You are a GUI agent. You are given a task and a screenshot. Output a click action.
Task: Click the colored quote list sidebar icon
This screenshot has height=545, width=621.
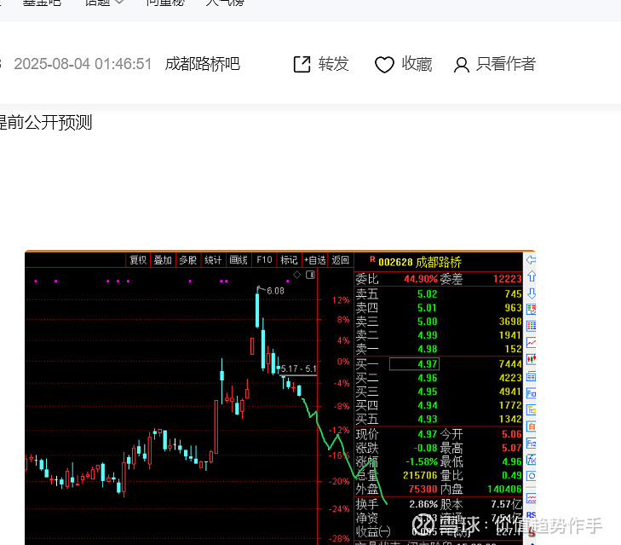point(531,310)
